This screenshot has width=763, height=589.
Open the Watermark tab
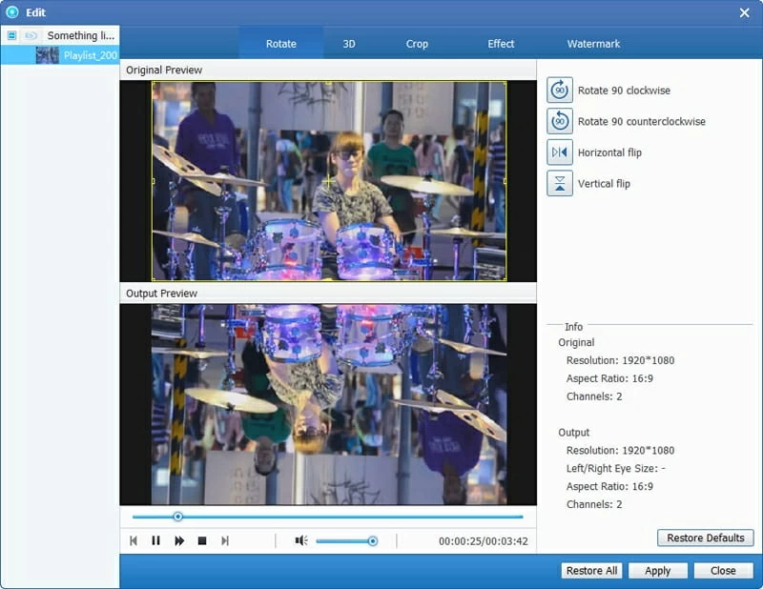[x=593, y=44]
